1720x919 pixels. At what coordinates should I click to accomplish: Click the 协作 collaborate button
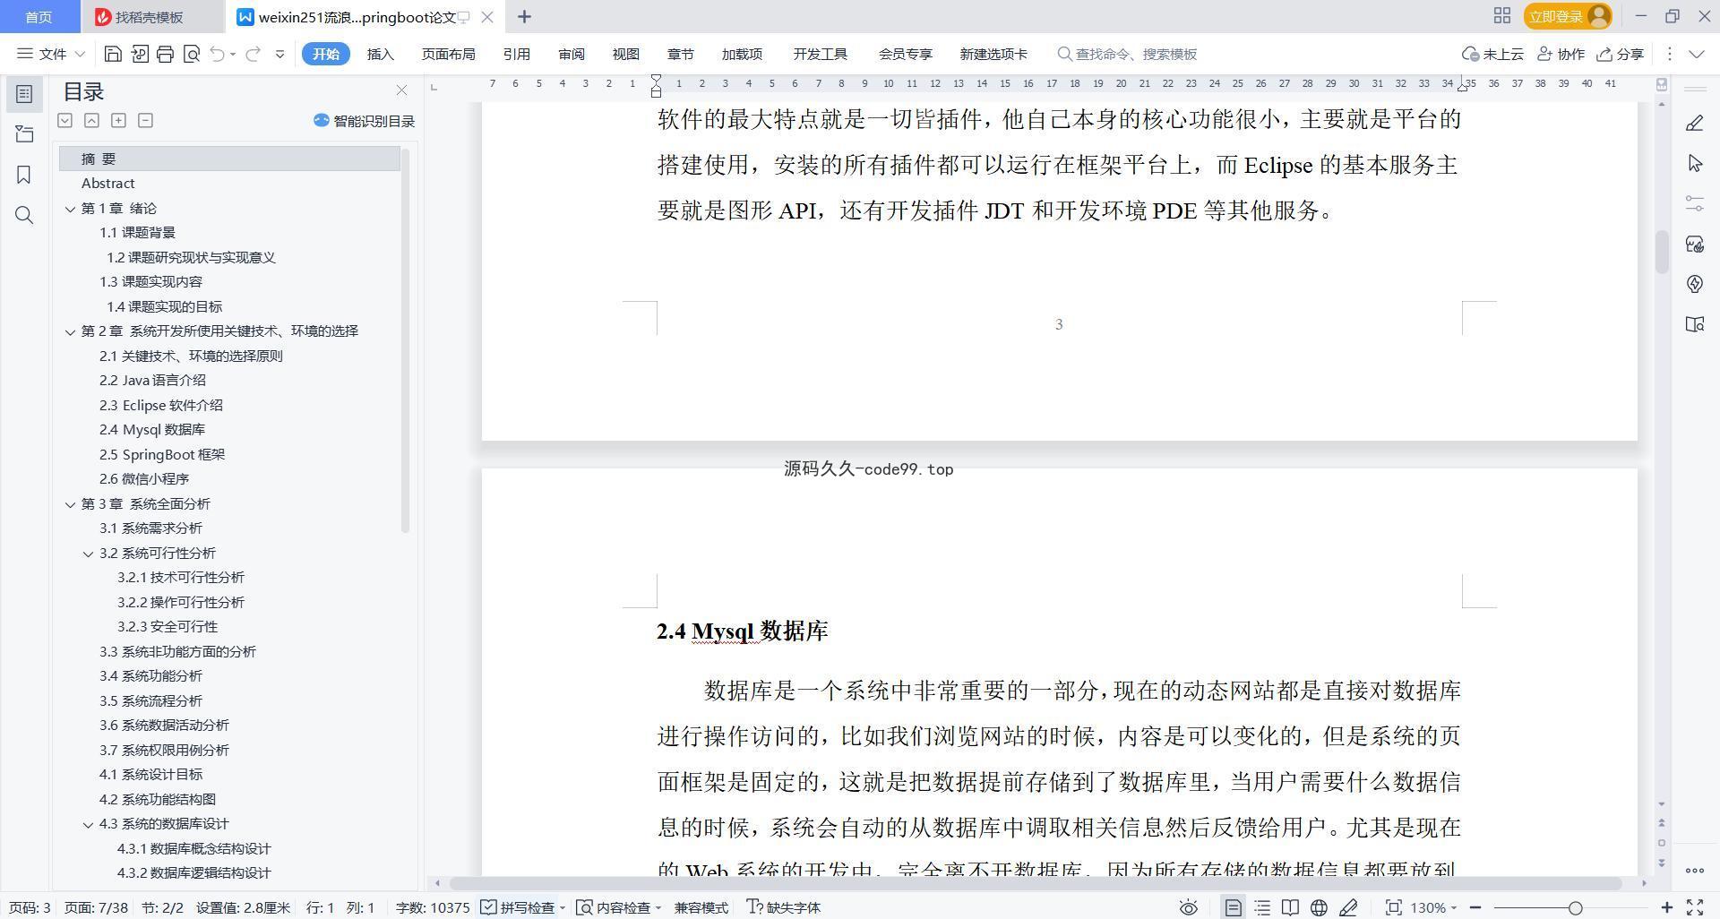click(x=1561, y=54)
